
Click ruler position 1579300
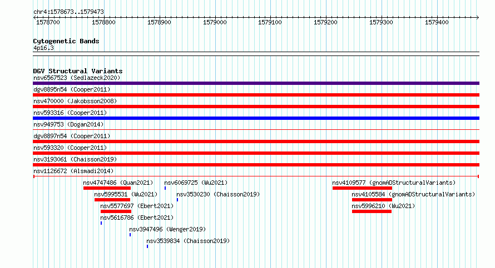coord(381,22)
